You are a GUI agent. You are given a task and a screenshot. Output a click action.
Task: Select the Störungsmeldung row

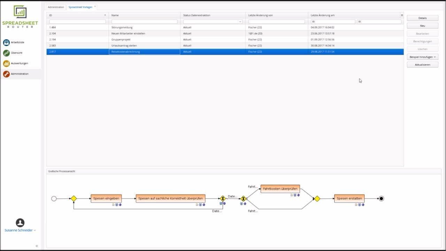pos(225,28)
